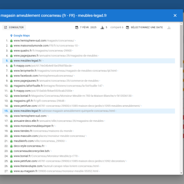Open the Google Maps link
The image size is (184, 184).
click(x=22, y=36)
